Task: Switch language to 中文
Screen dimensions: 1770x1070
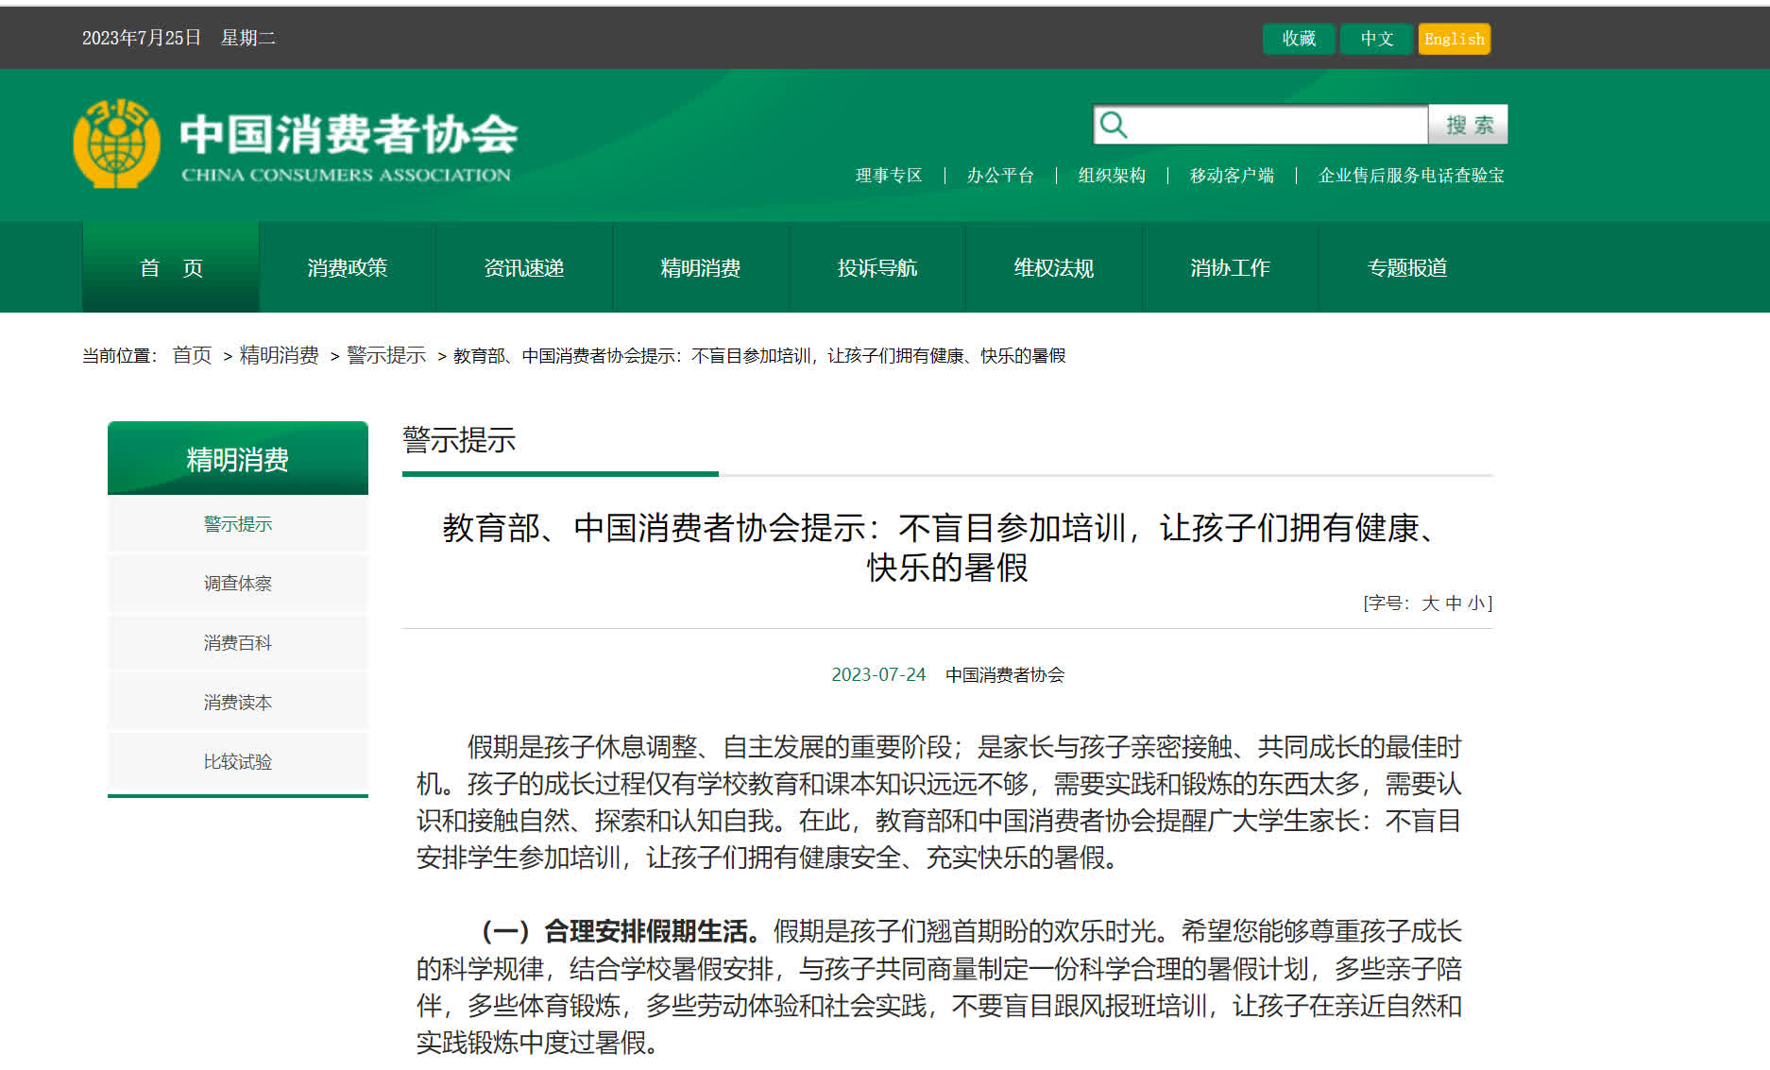Action: point(1376,39)
